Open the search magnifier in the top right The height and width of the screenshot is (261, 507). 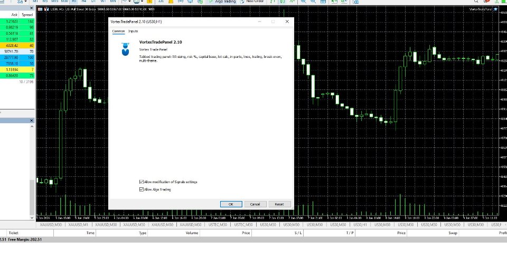[476, 1]
